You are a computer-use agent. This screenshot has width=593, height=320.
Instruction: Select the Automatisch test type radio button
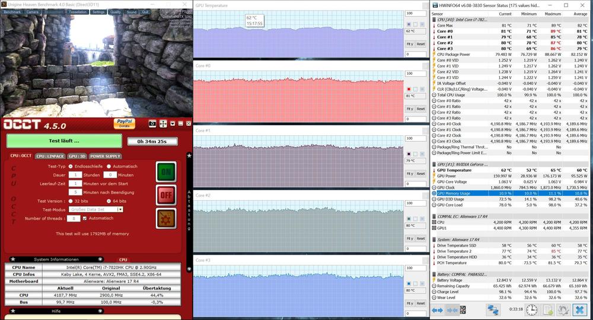[x=109, y=166]
